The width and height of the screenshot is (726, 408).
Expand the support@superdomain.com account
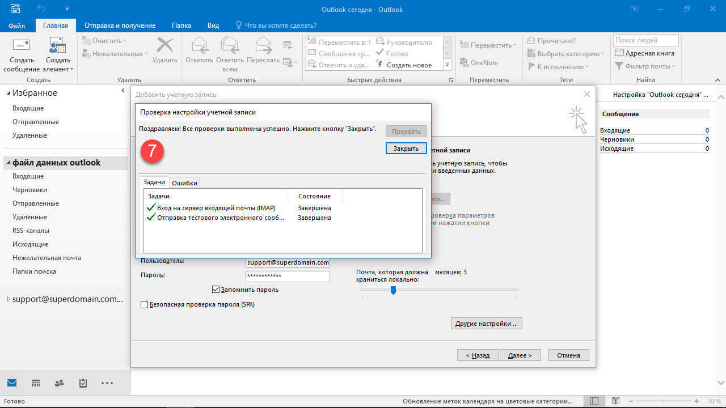pos(9,299)
